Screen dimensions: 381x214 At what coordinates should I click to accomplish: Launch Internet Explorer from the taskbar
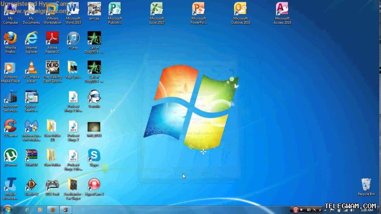[27, 210]
